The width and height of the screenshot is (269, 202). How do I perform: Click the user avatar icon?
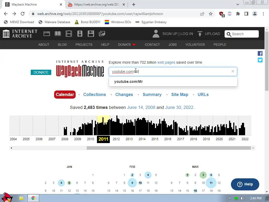pos(156,34)
